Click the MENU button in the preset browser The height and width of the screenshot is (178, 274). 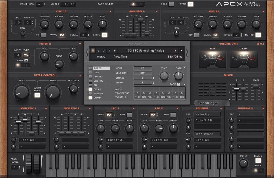(x=101, y=57)
